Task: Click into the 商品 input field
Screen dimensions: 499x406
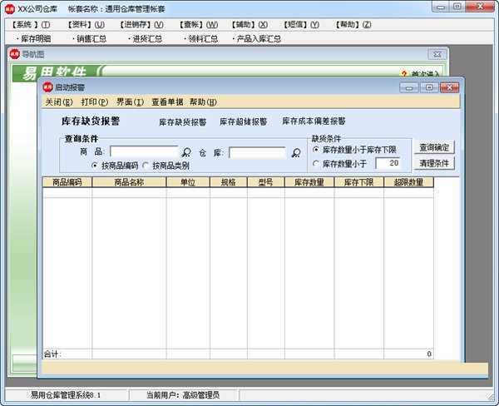Action: click(x=144, y=151)
